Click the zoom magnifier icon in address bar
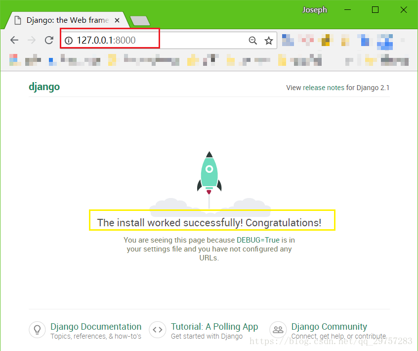Image resolution: width=418 pixels, height=351 pixels. coord(252,41)
